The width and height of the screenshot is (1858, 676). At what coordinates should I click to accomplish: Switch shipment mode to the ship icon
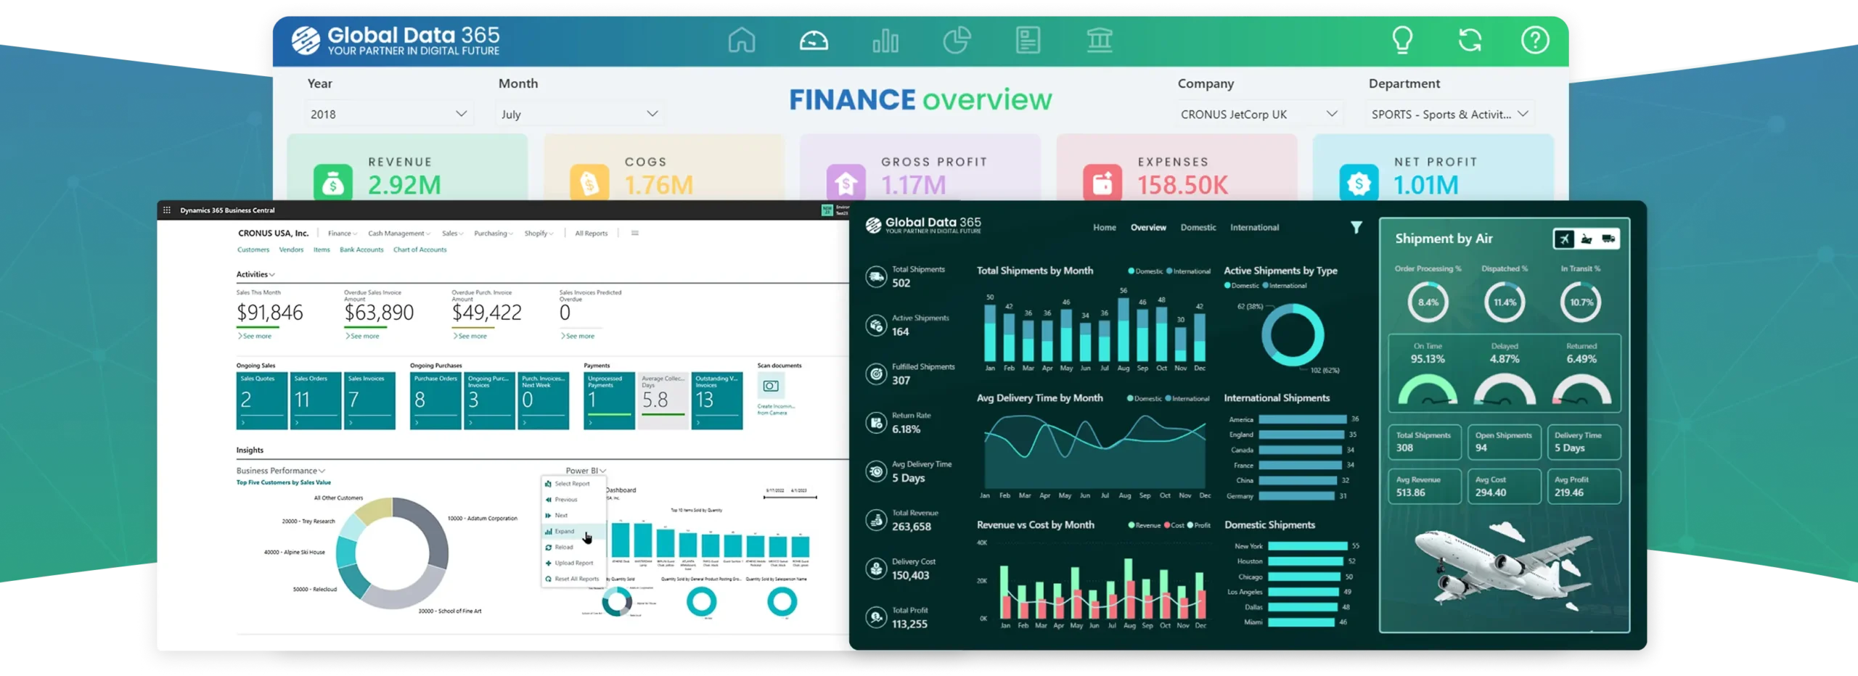[x=1587, y=239]
